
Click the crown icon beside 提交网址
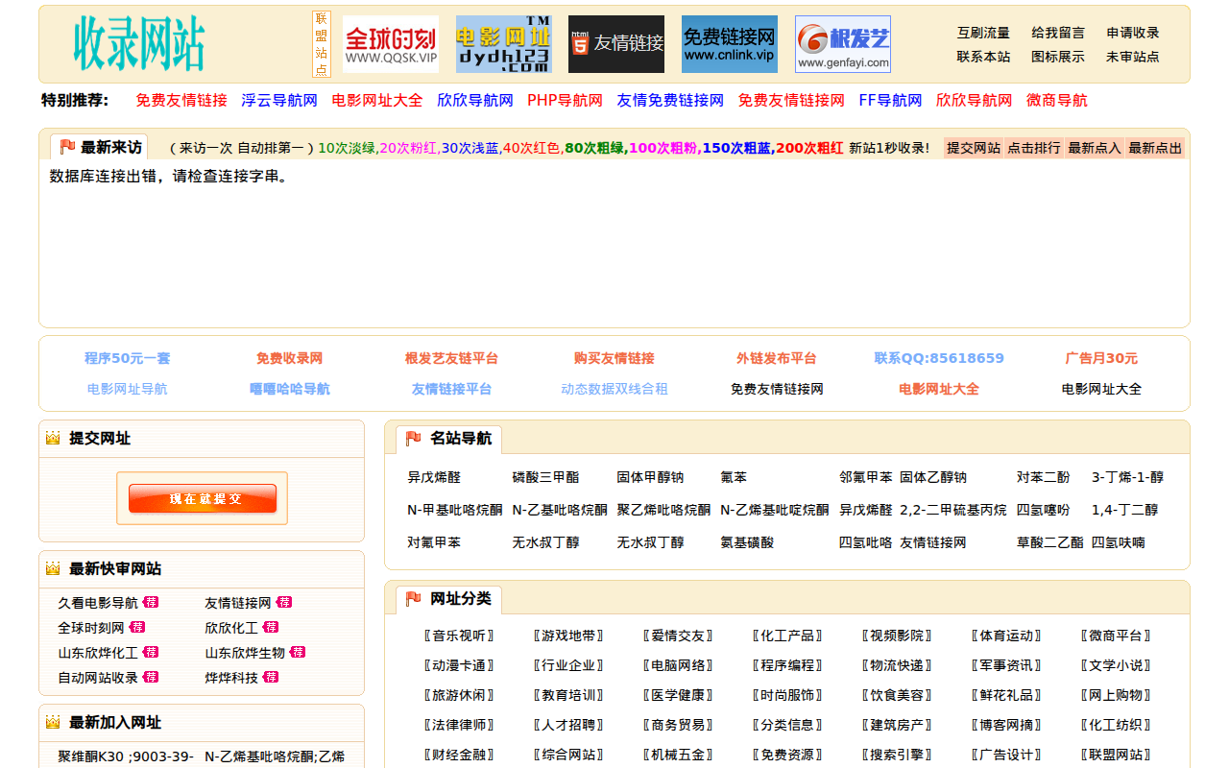coord(53,439)
